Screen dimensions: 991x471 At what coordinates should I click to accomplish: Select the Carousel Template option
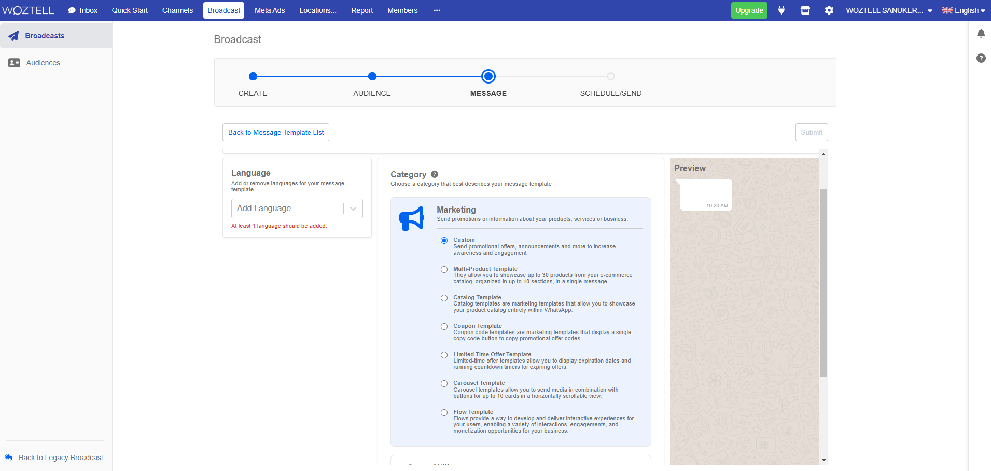point(444,383)
